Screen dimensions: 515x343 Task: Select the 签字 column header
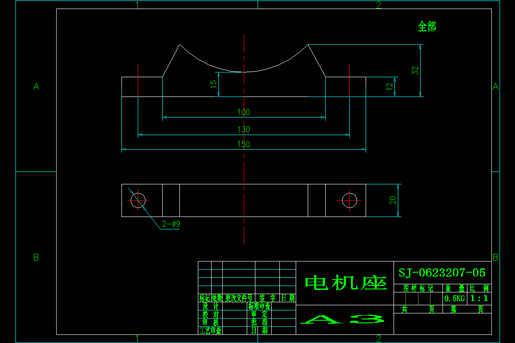[267, 298]
